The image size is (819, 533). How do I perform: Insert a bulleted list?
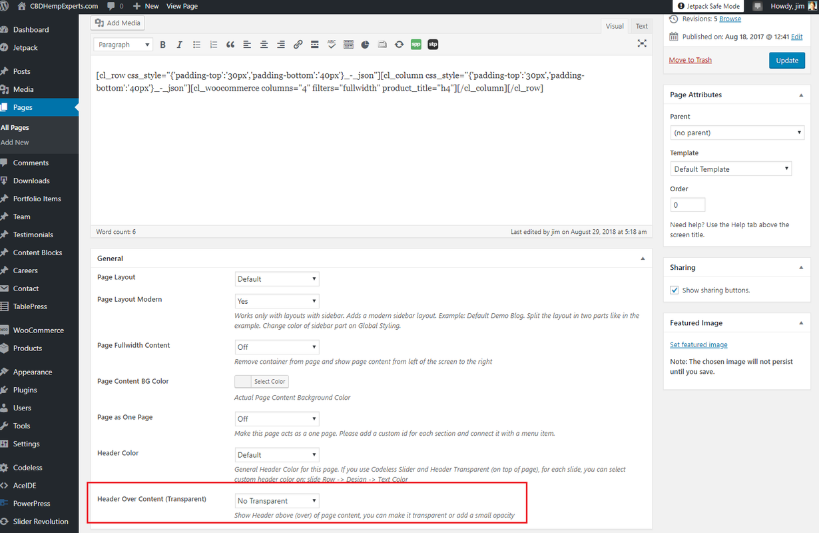pyautogui.click(x=196, y=45)
